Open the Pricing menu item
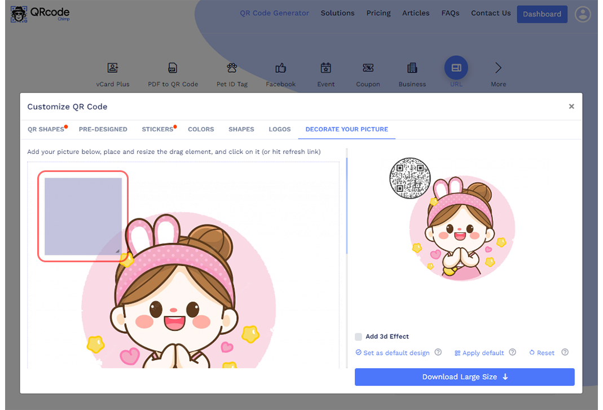The width and height of the screenshot is (603, 410). pyautogui.click(x=378, y=13)
